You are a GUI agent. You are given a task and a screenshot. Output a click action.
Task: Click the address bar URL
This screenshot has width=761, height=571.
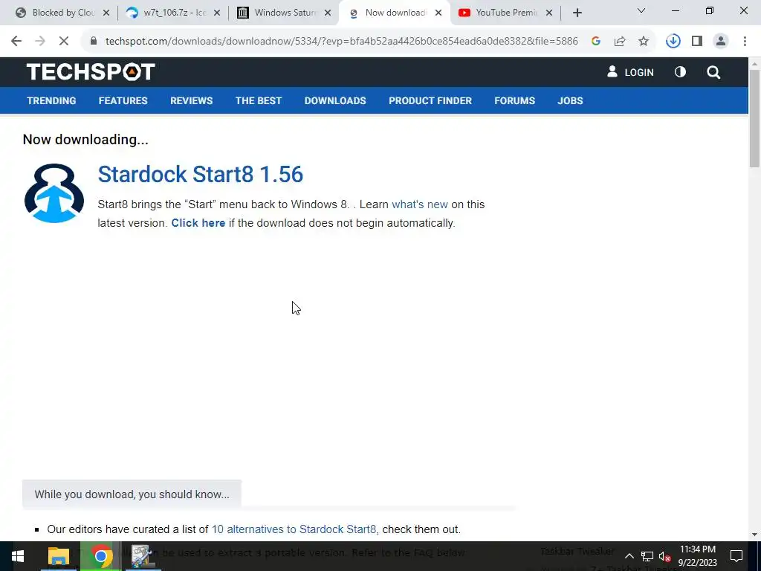pos(342,42)
